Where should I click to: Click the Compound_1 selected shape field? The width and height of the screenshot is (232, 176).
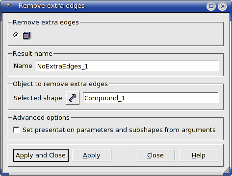pos(151,98)
